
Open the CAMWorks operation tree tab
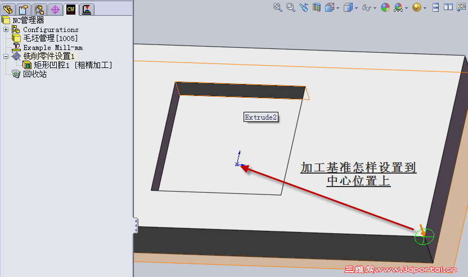point(87,10)
